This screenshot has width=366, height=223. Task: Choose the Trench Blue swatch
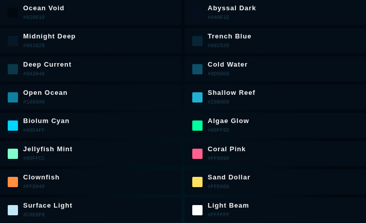click(197, 41)
